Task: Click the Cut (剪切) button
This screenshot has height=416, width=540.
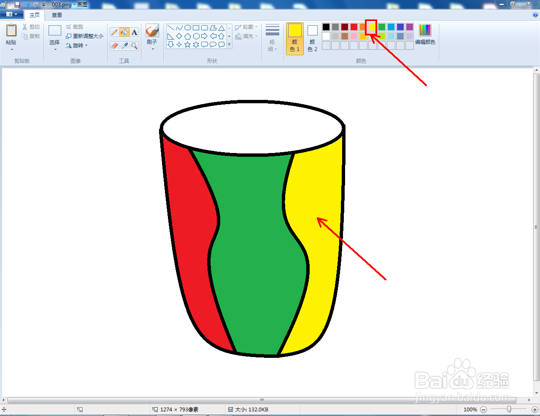Action: 31,27
